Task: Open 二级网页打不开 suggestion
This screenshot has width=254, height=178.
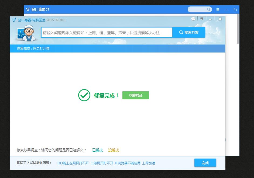Action: (102, 163)
